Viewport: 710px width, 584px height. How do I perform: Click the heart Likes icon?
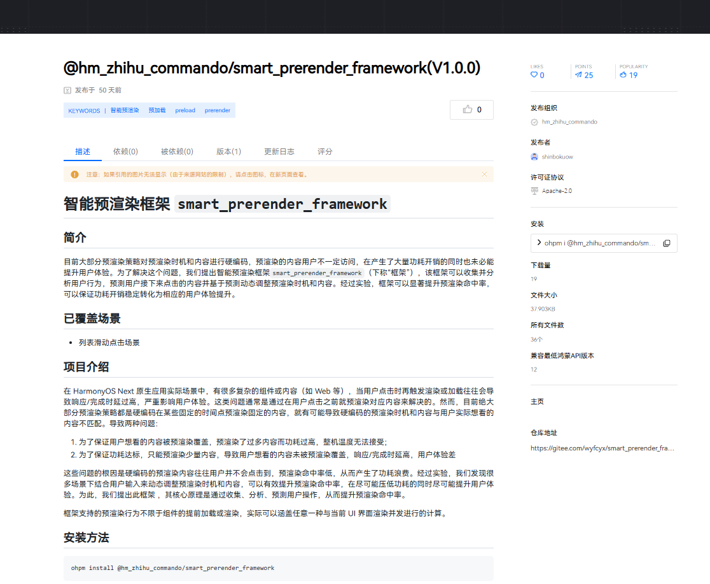tap(533, 75)
